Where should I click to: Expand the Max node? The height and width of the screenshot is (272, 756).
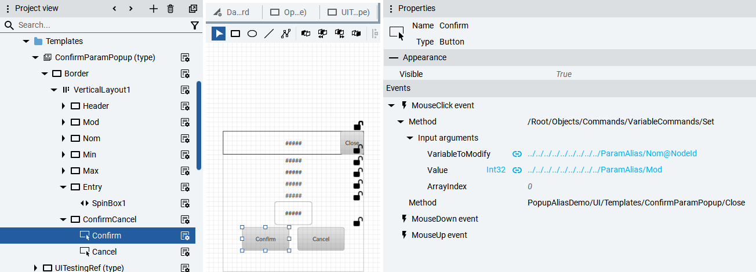63,171
